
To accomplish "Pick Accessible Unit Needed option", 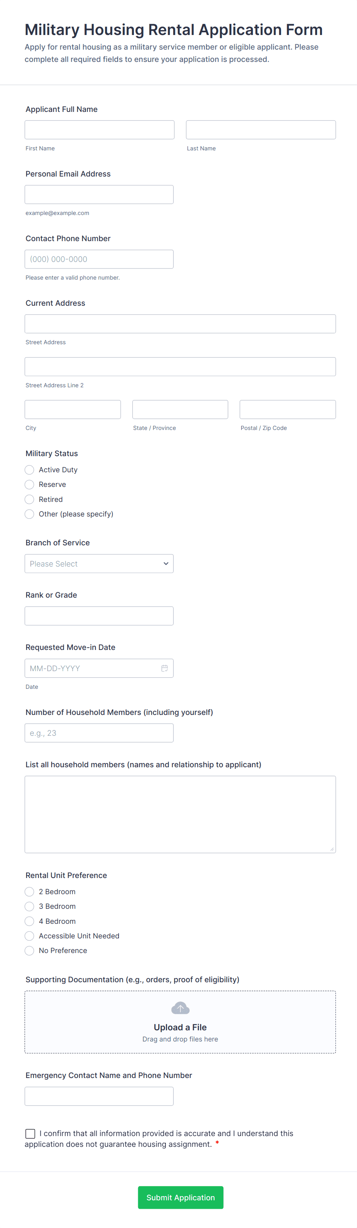I will point(30,936).
